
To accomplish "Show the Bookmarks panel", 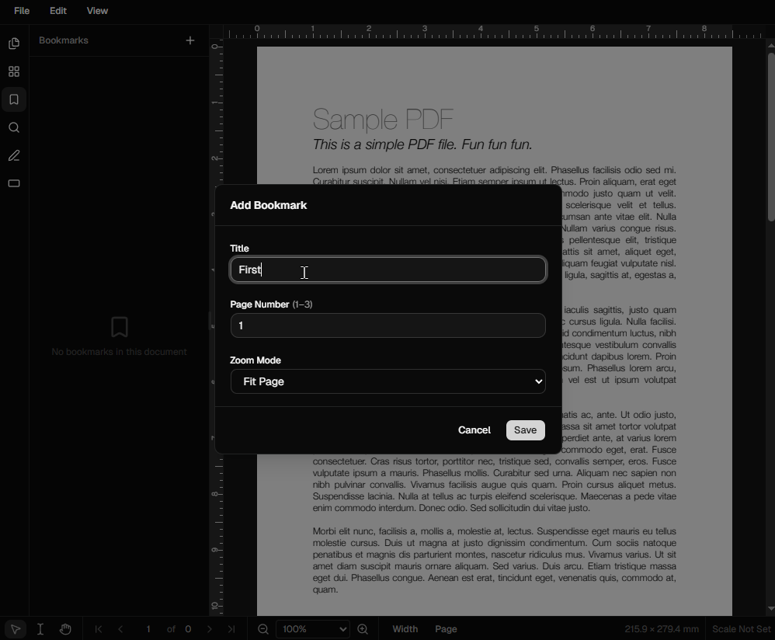I will point(14,99).
